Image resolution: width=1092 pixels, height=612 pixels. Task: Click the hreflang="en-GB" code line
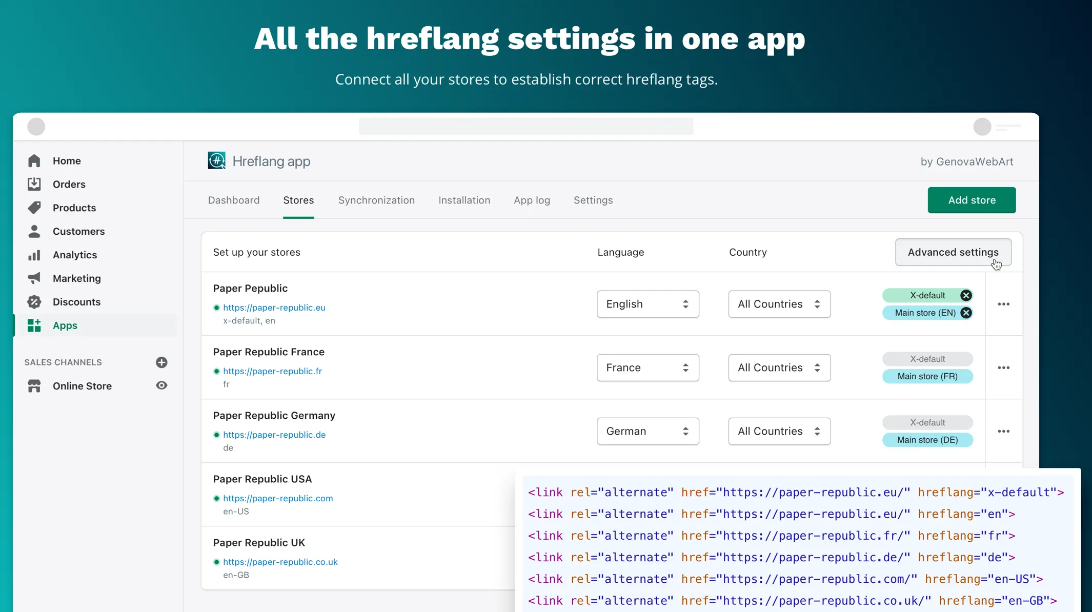point(793,600)
